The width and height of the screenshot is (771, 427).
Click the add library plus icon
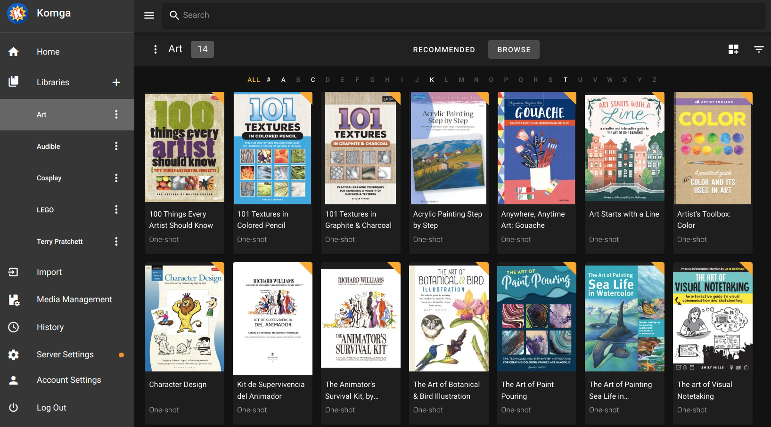coord(116,82)
